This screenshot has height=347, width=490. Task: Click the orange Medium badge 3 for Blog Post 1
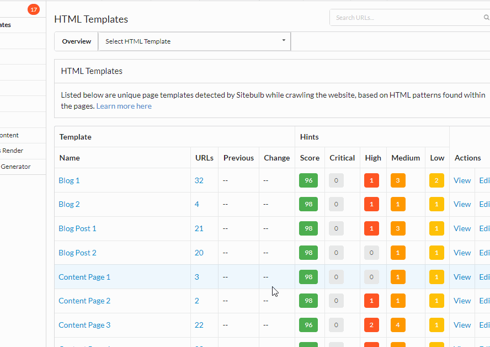pyautogui.click(x=398, y=228)
